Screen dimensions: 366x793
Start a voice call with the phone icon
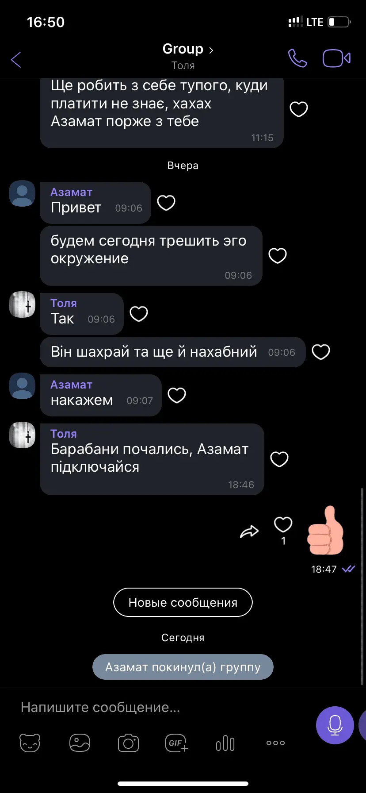point(297,58)
